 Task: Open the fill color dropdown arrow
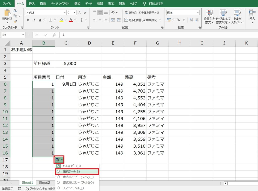pyautogui.click(x=66, y=20)
